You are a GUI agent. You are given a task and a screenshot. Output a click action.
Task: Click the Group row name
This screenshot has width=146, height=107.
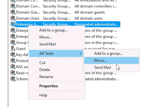22,43
